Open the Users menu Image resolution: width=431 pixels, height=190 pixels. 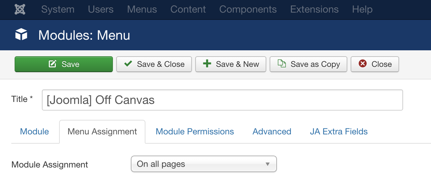coord(101,9)
